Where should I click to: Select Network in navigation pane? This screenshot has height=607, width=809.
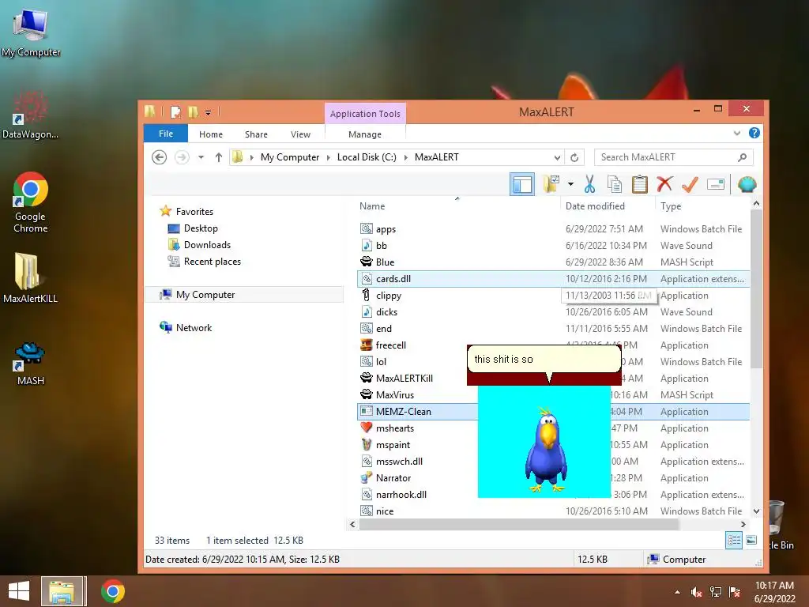coord(194,328)
